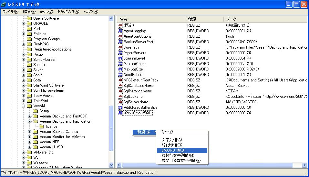Click the WorkWithoutSQL DWORD icon
The height and width of the screenshot is (177, 309).
pyautogui.click(x=120, y=113)
